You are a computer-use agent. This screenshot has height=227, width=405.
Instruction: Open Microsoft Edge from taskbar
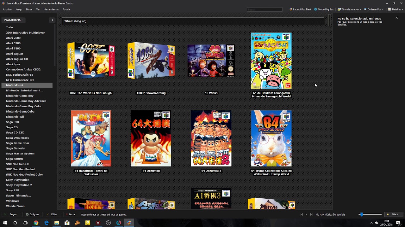coord(46,223)
